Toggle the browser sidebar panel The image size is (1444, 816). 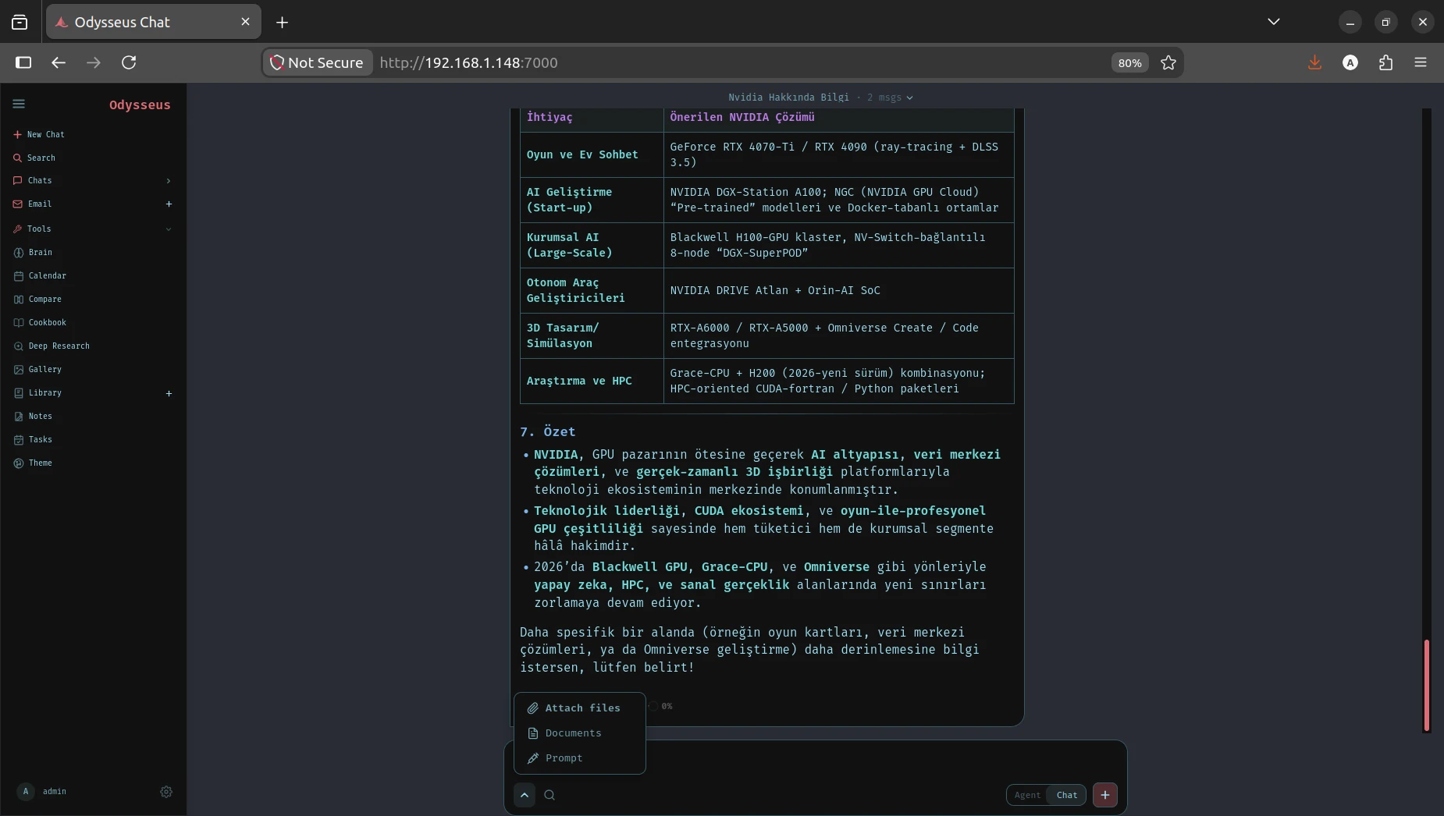point(23,62)
